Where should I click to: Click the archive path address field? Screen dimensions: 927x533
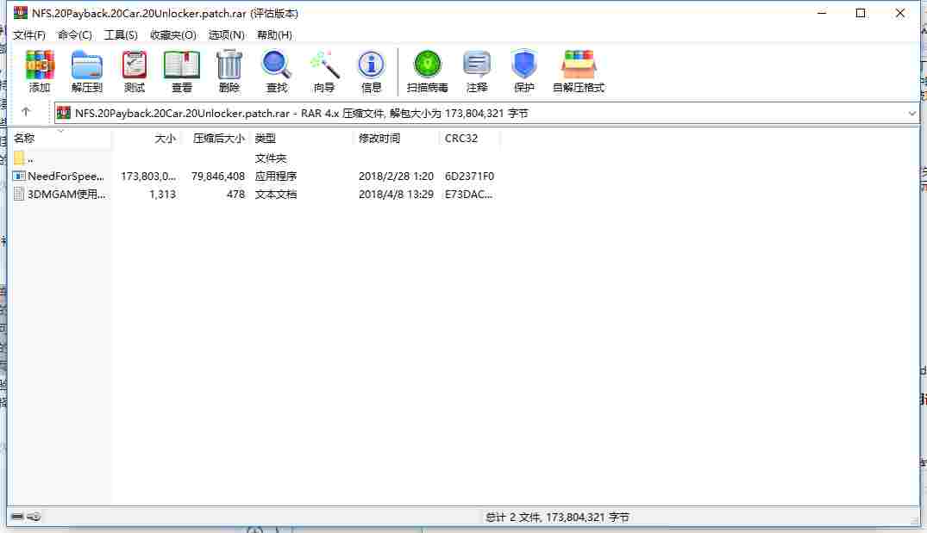[x=486, y=114]
